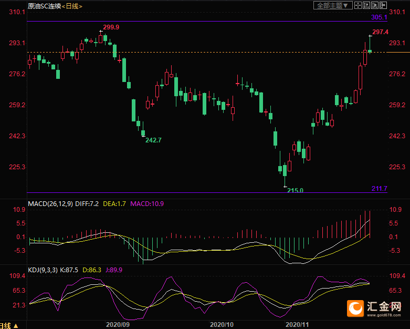Click the 2020/09 date axis marker
The height and width of the screenshot is (329, 410).
click(118, 325)
